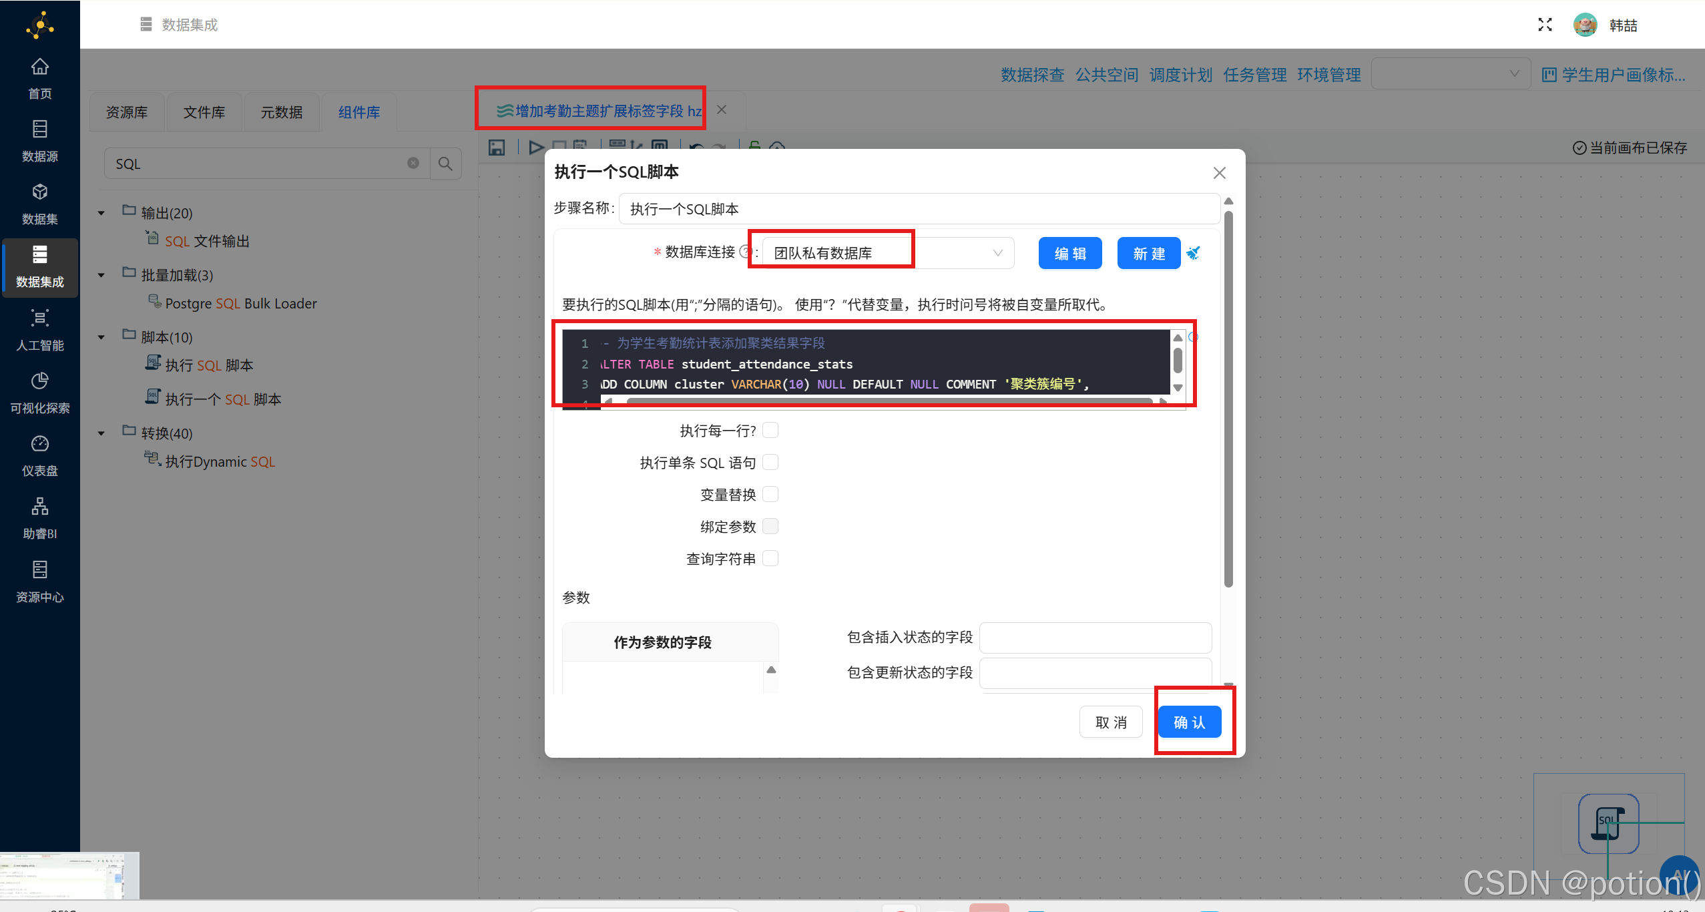Click the 包含更新状态的字段 input
Viewport: 1705px width, 912px height.
pos(1095,673)
